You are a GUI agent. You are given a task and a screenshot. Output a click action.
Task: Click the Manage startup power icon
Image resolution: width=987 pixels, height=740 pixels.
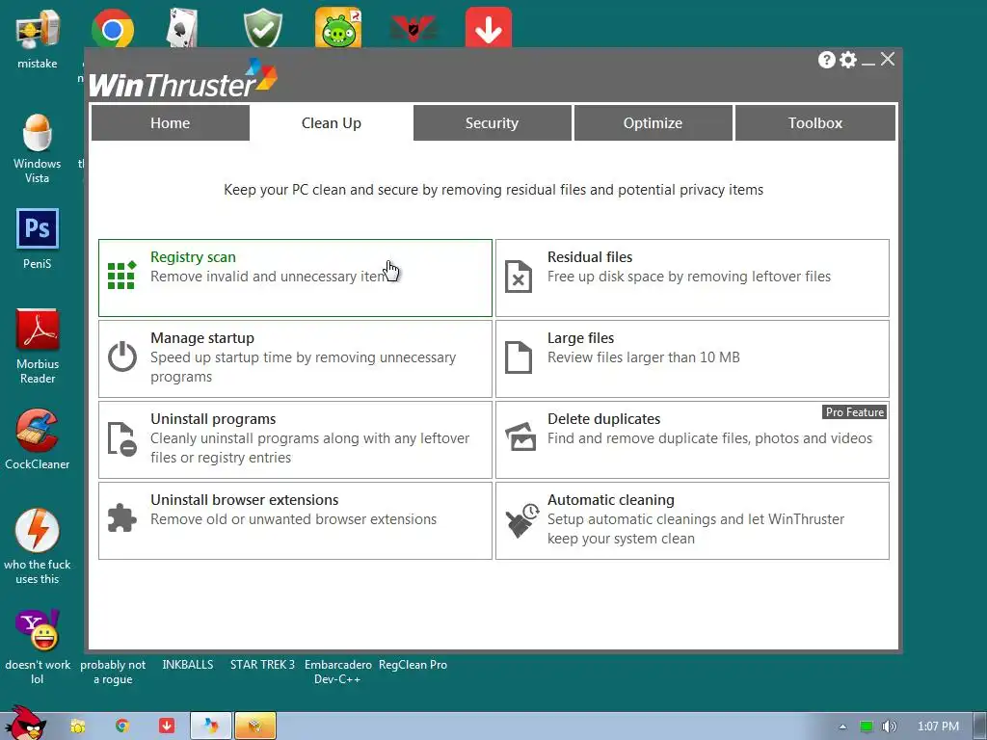click(x=122, y=357)
